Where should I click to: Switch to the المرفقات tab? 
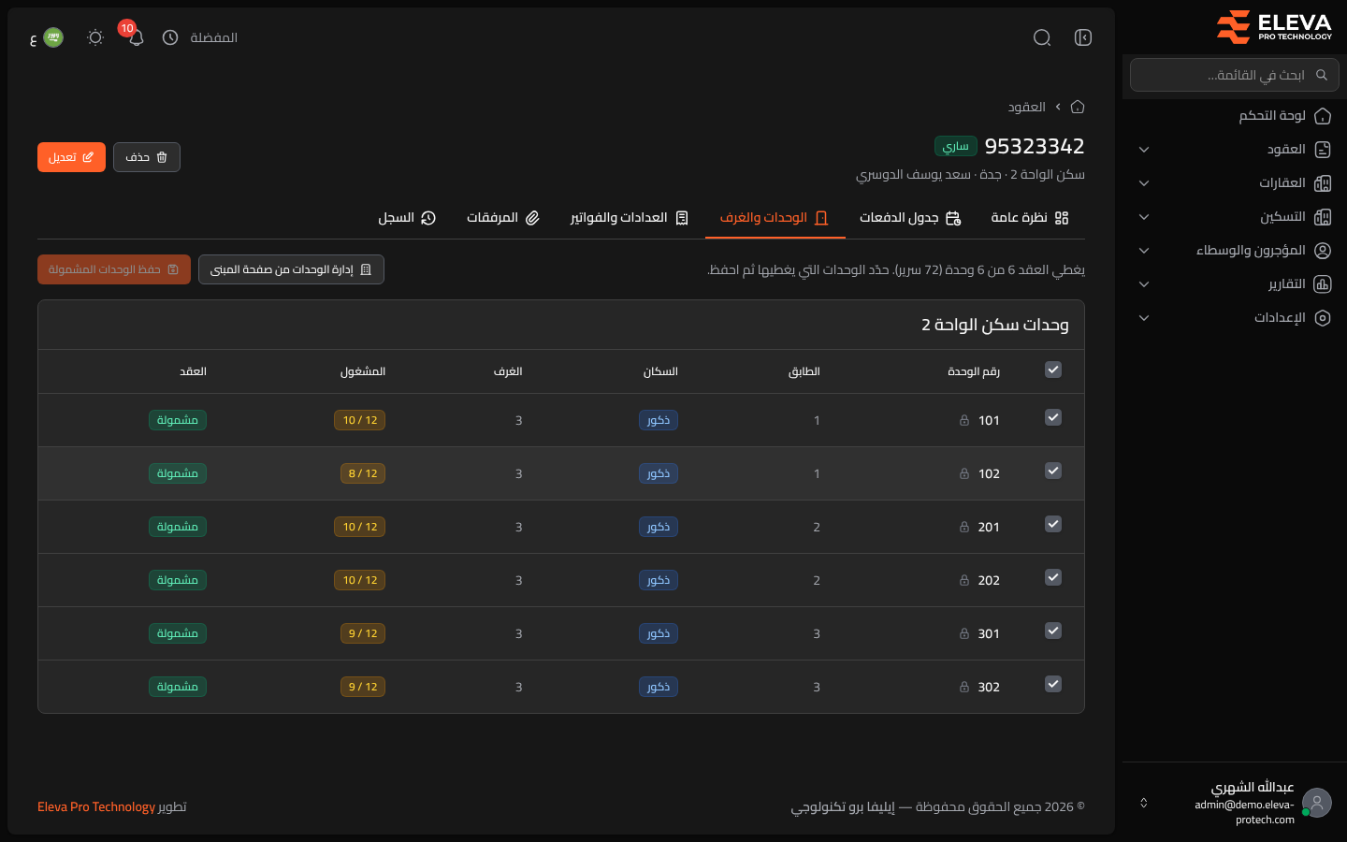pyautogui.click(x=503, y=218)
